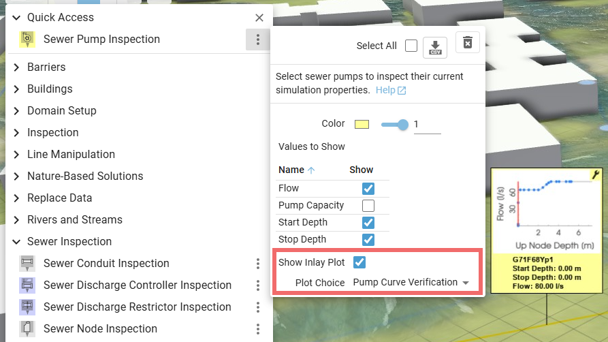The height and width of the screenshot is (342, 608).
Task: Open the Plot Choice dropdown
Action: click(411, 282)
